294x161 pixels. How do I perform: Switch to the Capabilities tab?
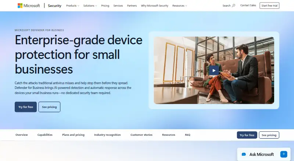tap(45, 135)
